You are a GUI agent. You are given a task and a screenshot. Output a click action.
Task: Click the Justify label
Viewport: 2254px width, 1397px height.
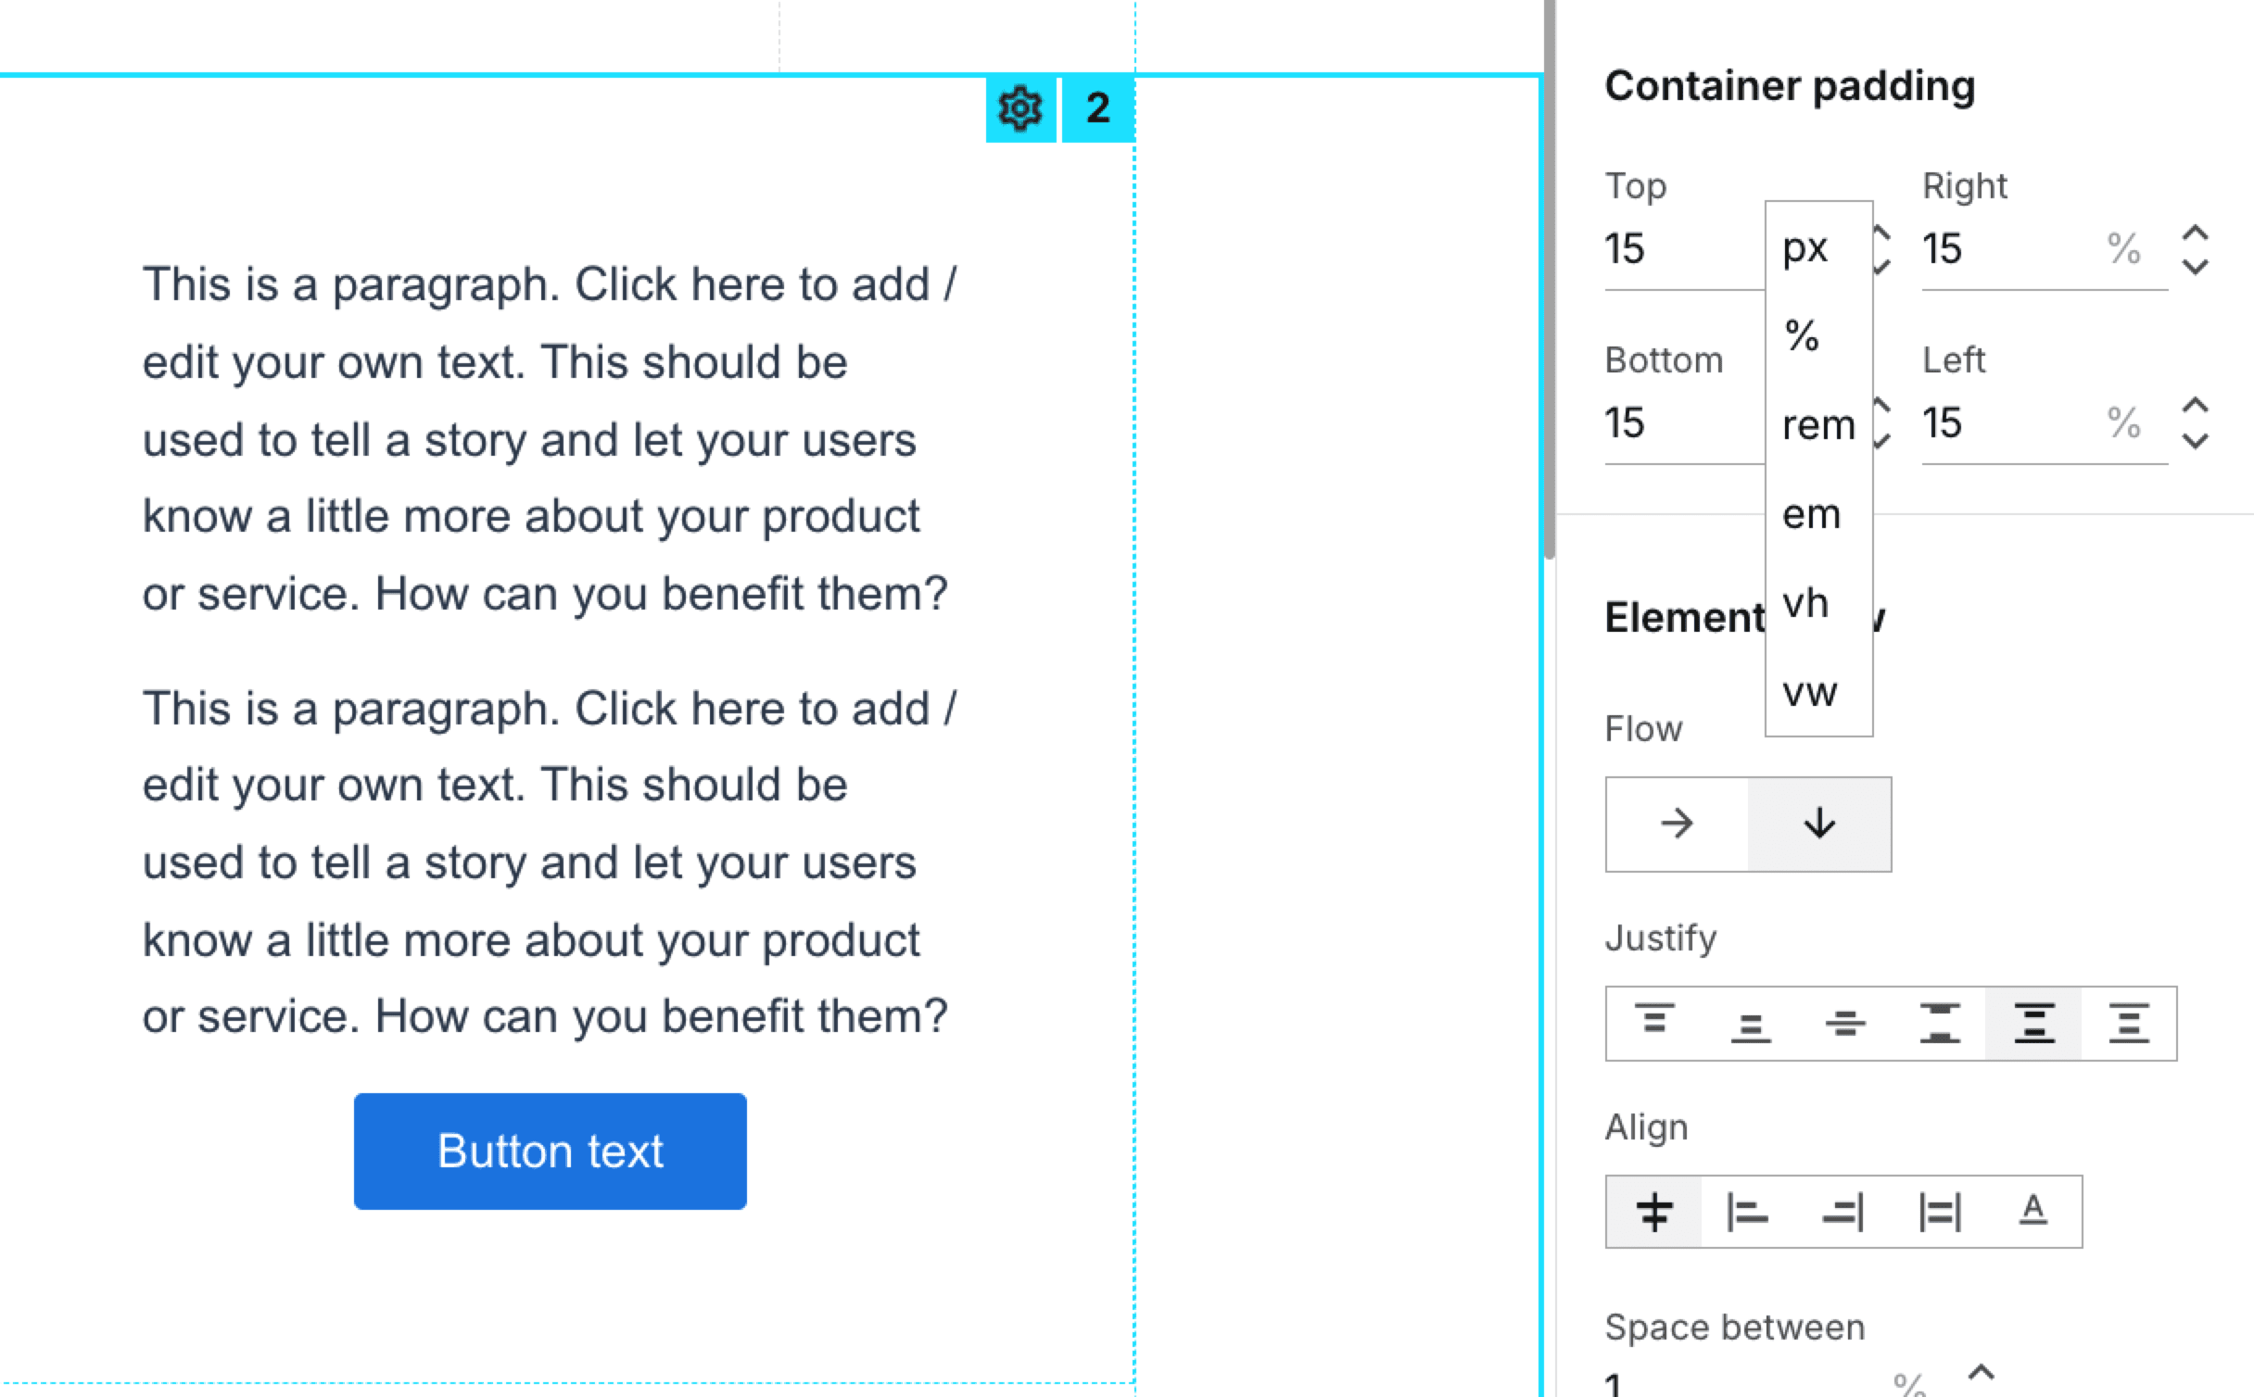point(1661,938)
